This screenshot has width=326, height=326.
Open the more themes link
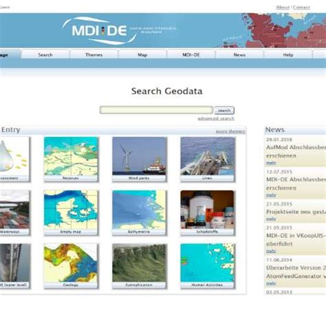coord(230,131)
